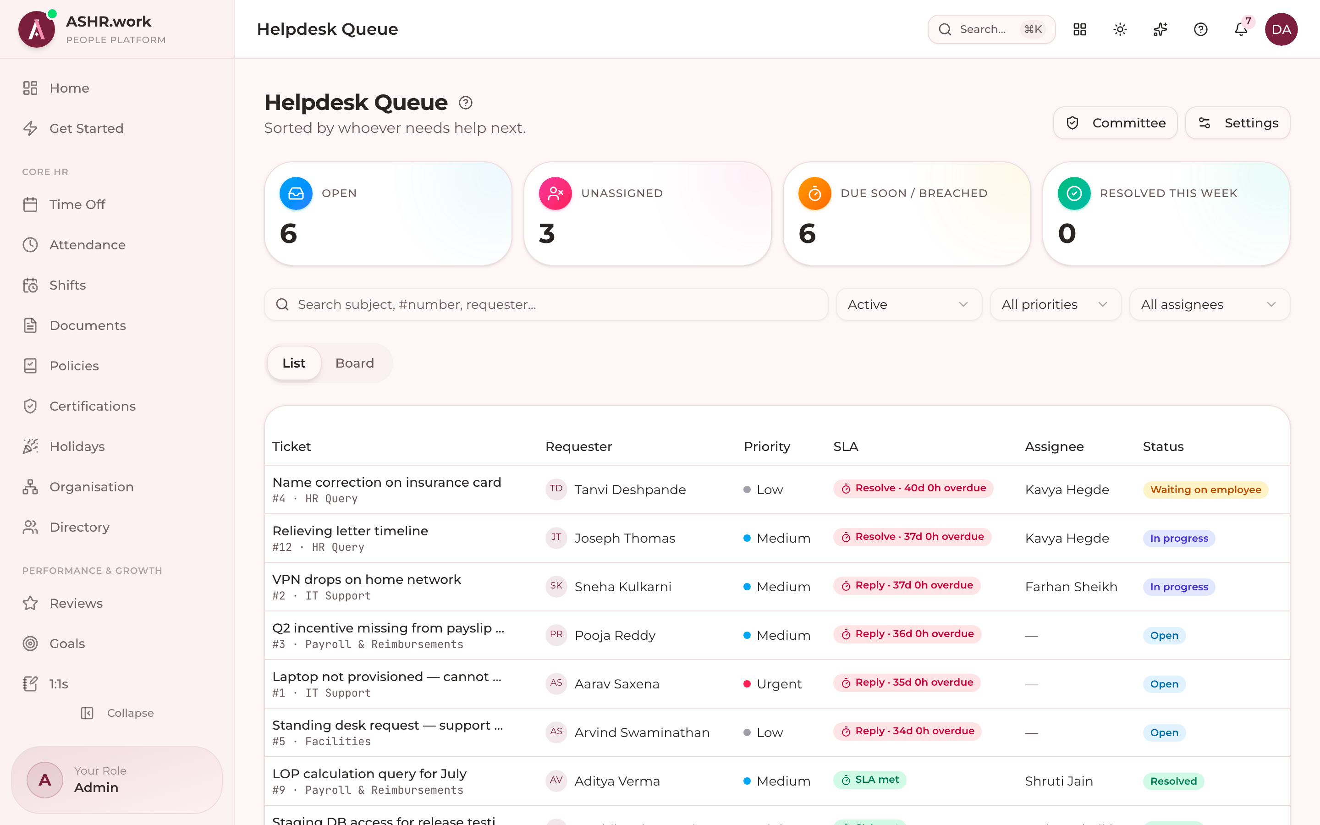Open ticket Q2 incentive missing from payslip
The width and height of the screenshot is (1320, 825).
point(388,628)
